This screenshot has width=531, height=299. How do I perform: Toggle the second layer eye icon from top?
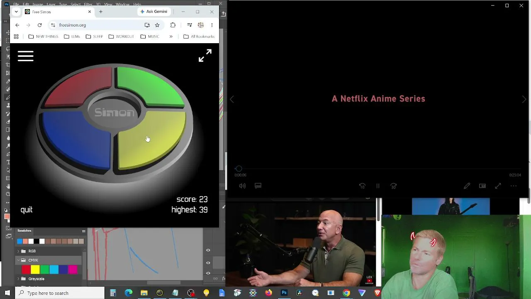(x=208, y=262)
